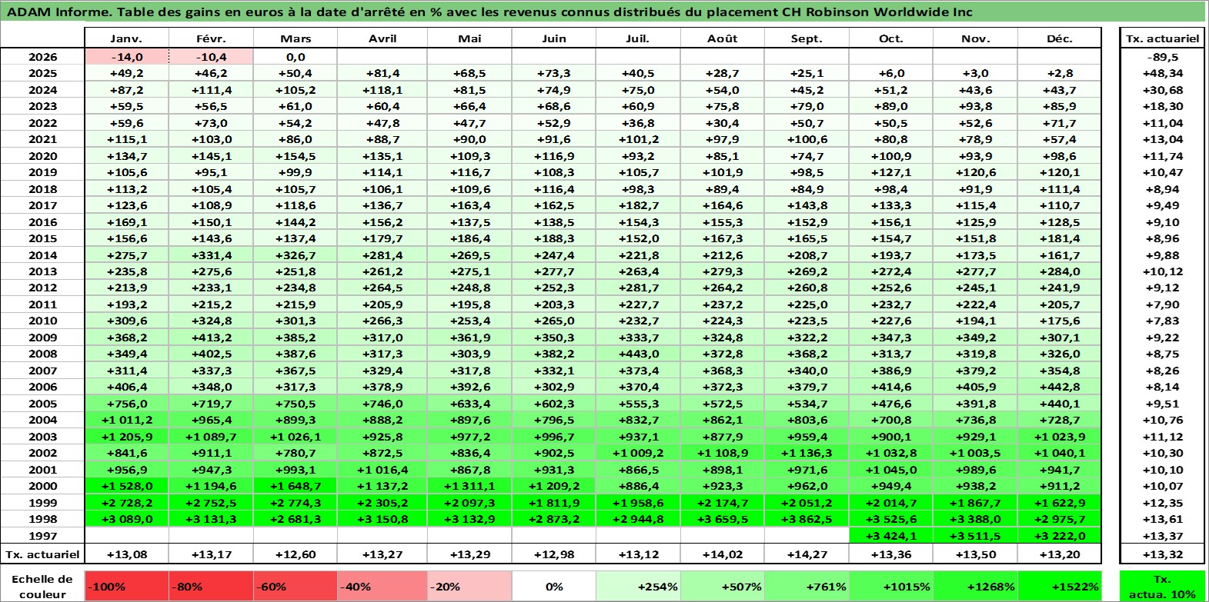
Task: Click the +118,1 cell for Avril 2024
Action: pos(382,90)
